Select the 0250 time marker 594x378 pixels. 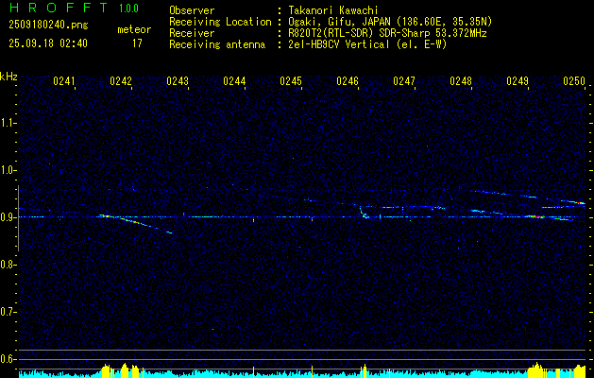pyautogui.click(x=574, y=82)
